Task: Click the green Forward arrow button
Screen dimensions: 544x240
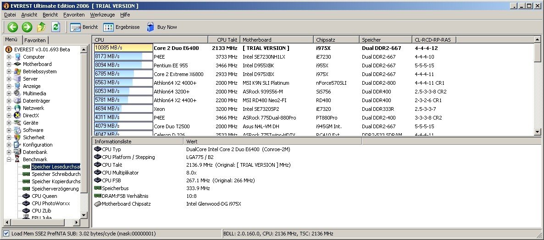Action: [27, 27]
